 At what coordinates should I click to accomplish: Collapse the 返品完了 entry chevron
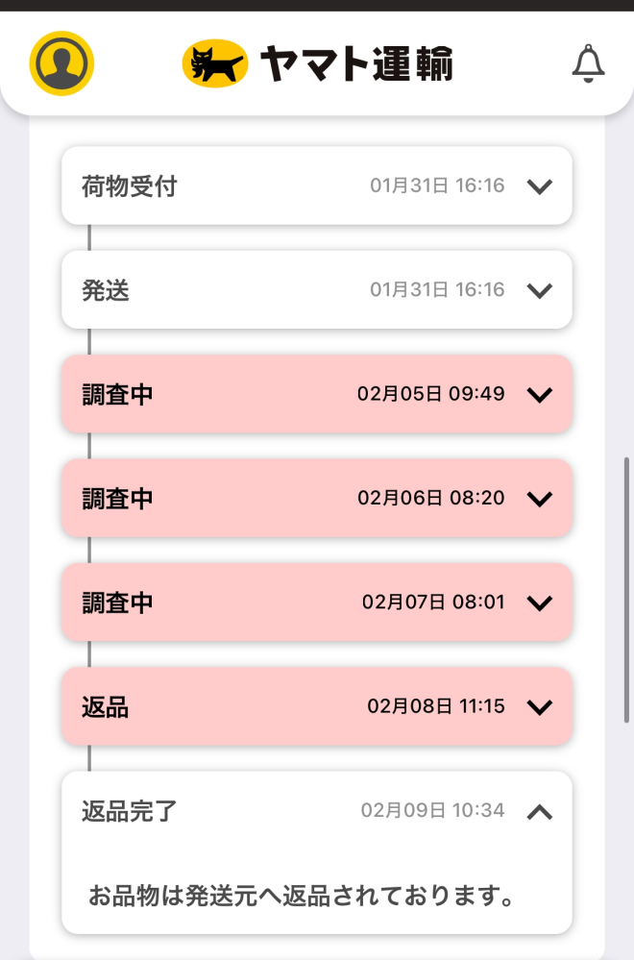pyautogui.click(x=540, y=812)
